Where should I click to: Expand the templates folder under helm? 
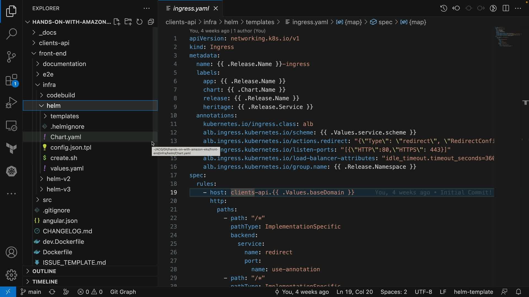point(64,116)
